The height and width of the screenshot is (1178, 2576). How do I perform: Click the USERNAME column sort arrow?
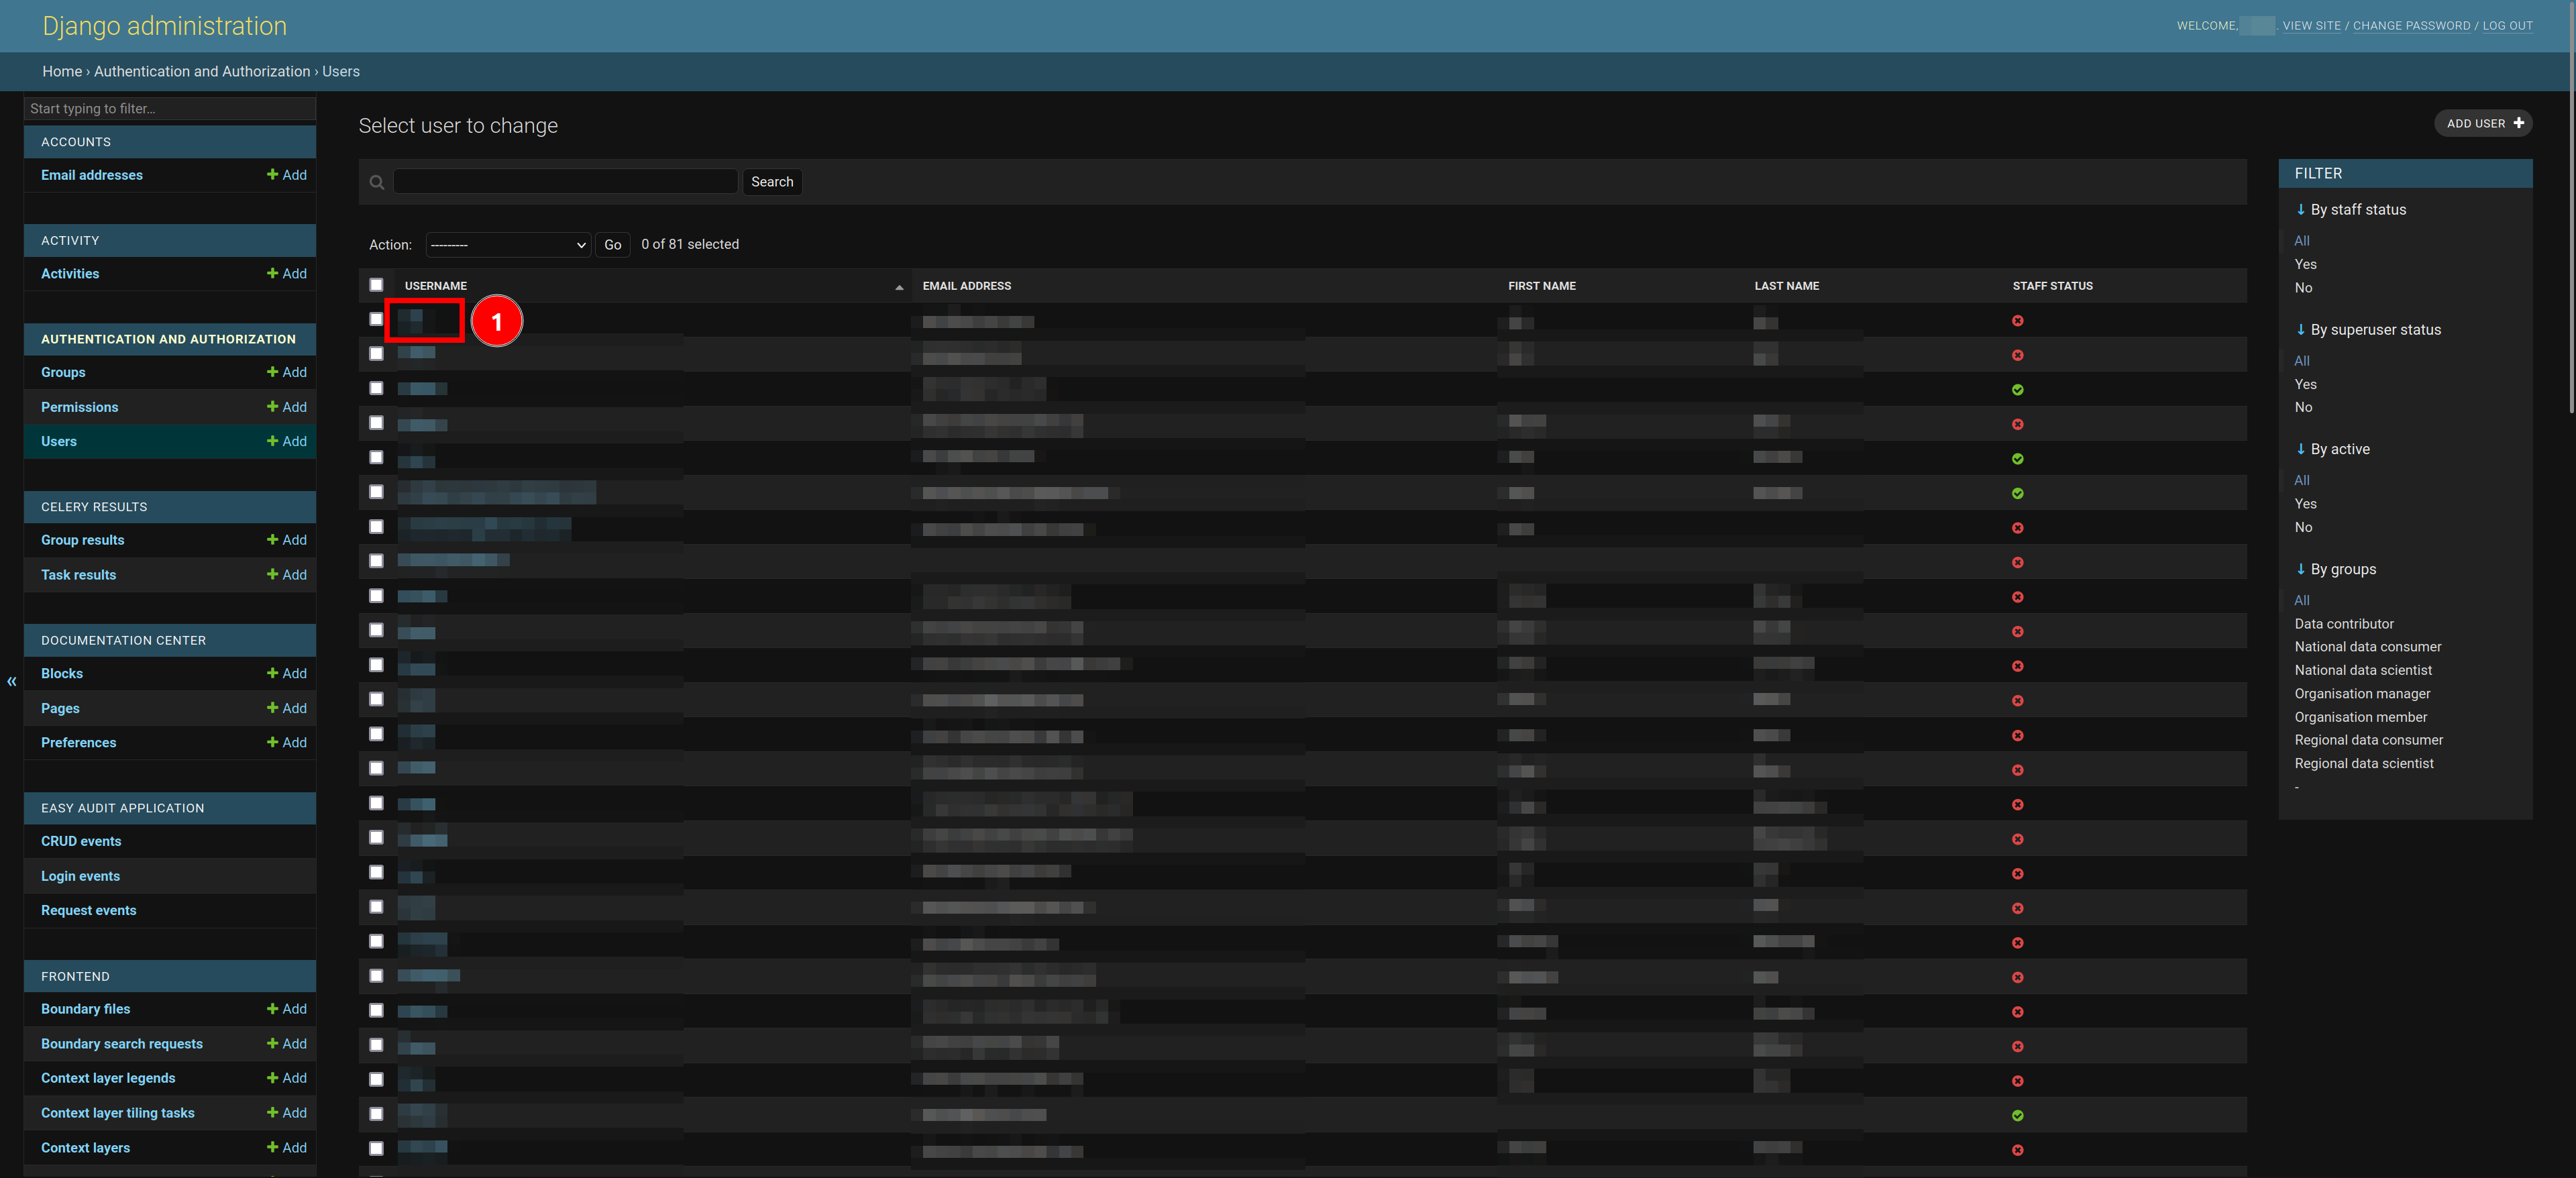[x=899, y=286]
